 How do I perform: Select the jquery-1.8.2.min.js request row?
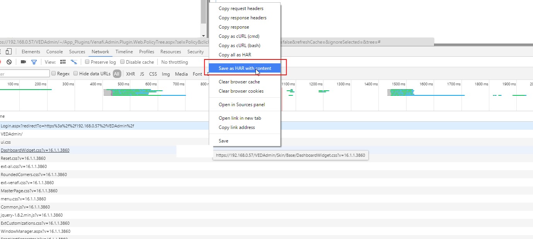(x=266, y=215)
